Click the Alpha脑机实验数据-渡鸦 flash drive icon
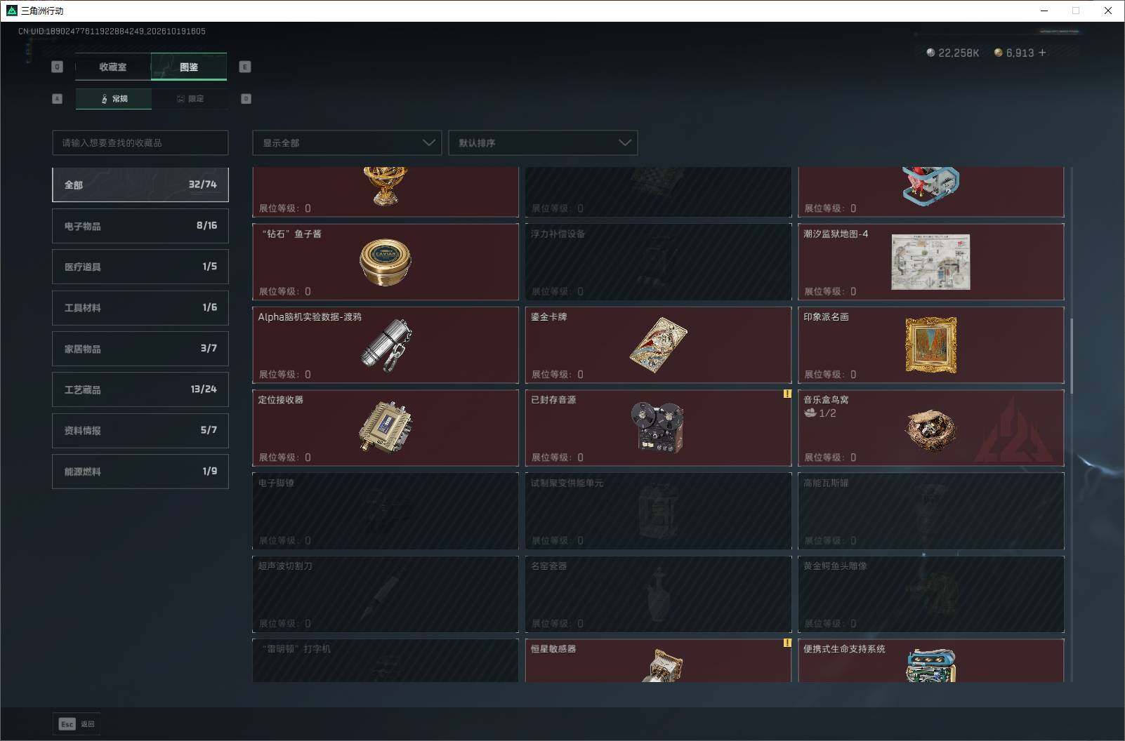Screen dimensions: 1125x741 point(386,344)
